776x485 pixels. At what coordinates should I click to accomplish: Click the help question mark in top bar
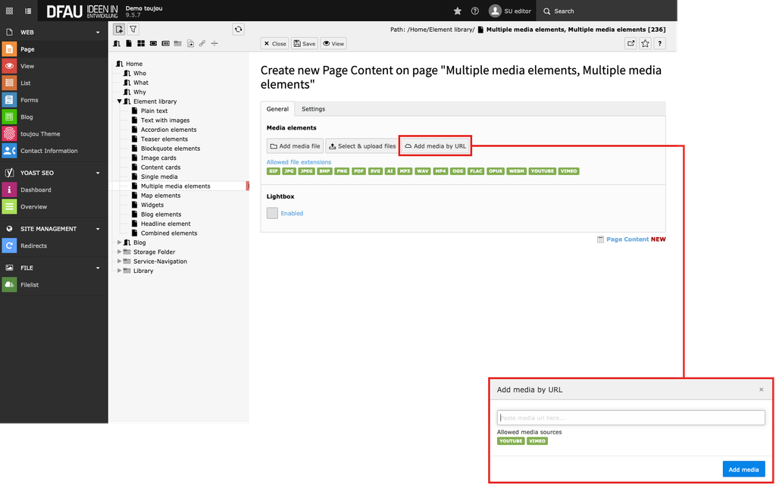click(x=475, y=11)
